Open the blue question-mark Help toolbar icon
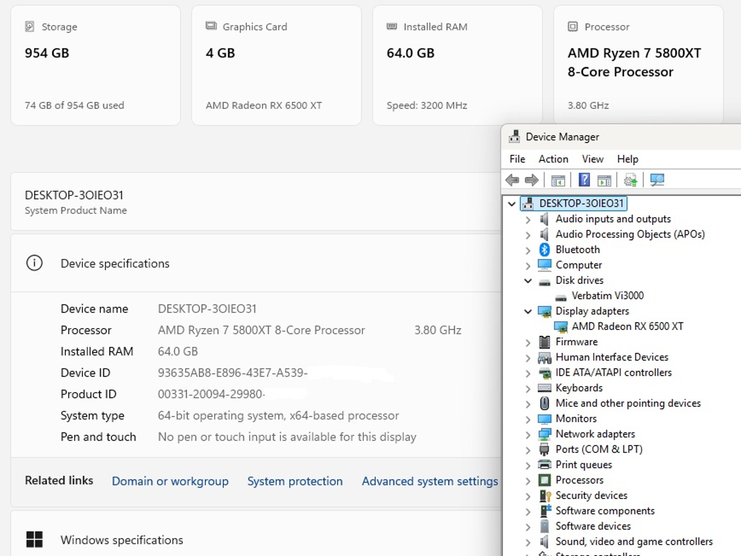The width and height of the screenshot is (741, 556). pos(584,180)
